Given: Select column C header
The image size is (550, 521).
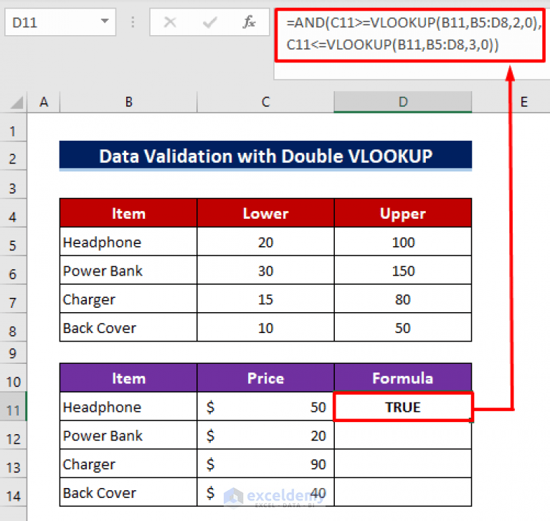Looking at the screenshot, I should point(265,102).
